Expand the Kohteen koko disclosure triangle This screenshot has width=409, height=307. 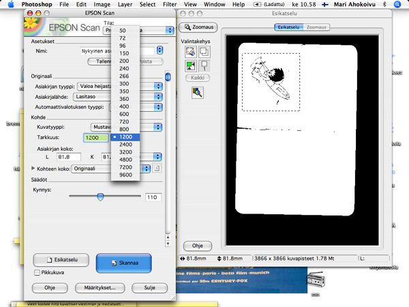(x=33, y=169)
